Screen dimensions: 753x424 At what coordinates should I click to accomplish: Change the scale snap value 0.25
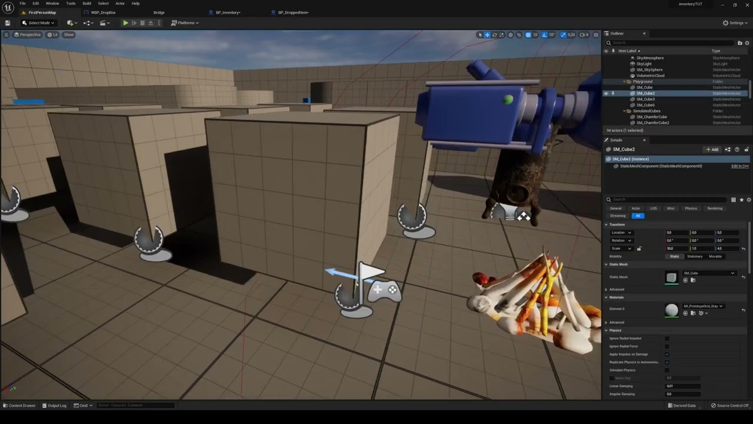click(x=571, y=35)
